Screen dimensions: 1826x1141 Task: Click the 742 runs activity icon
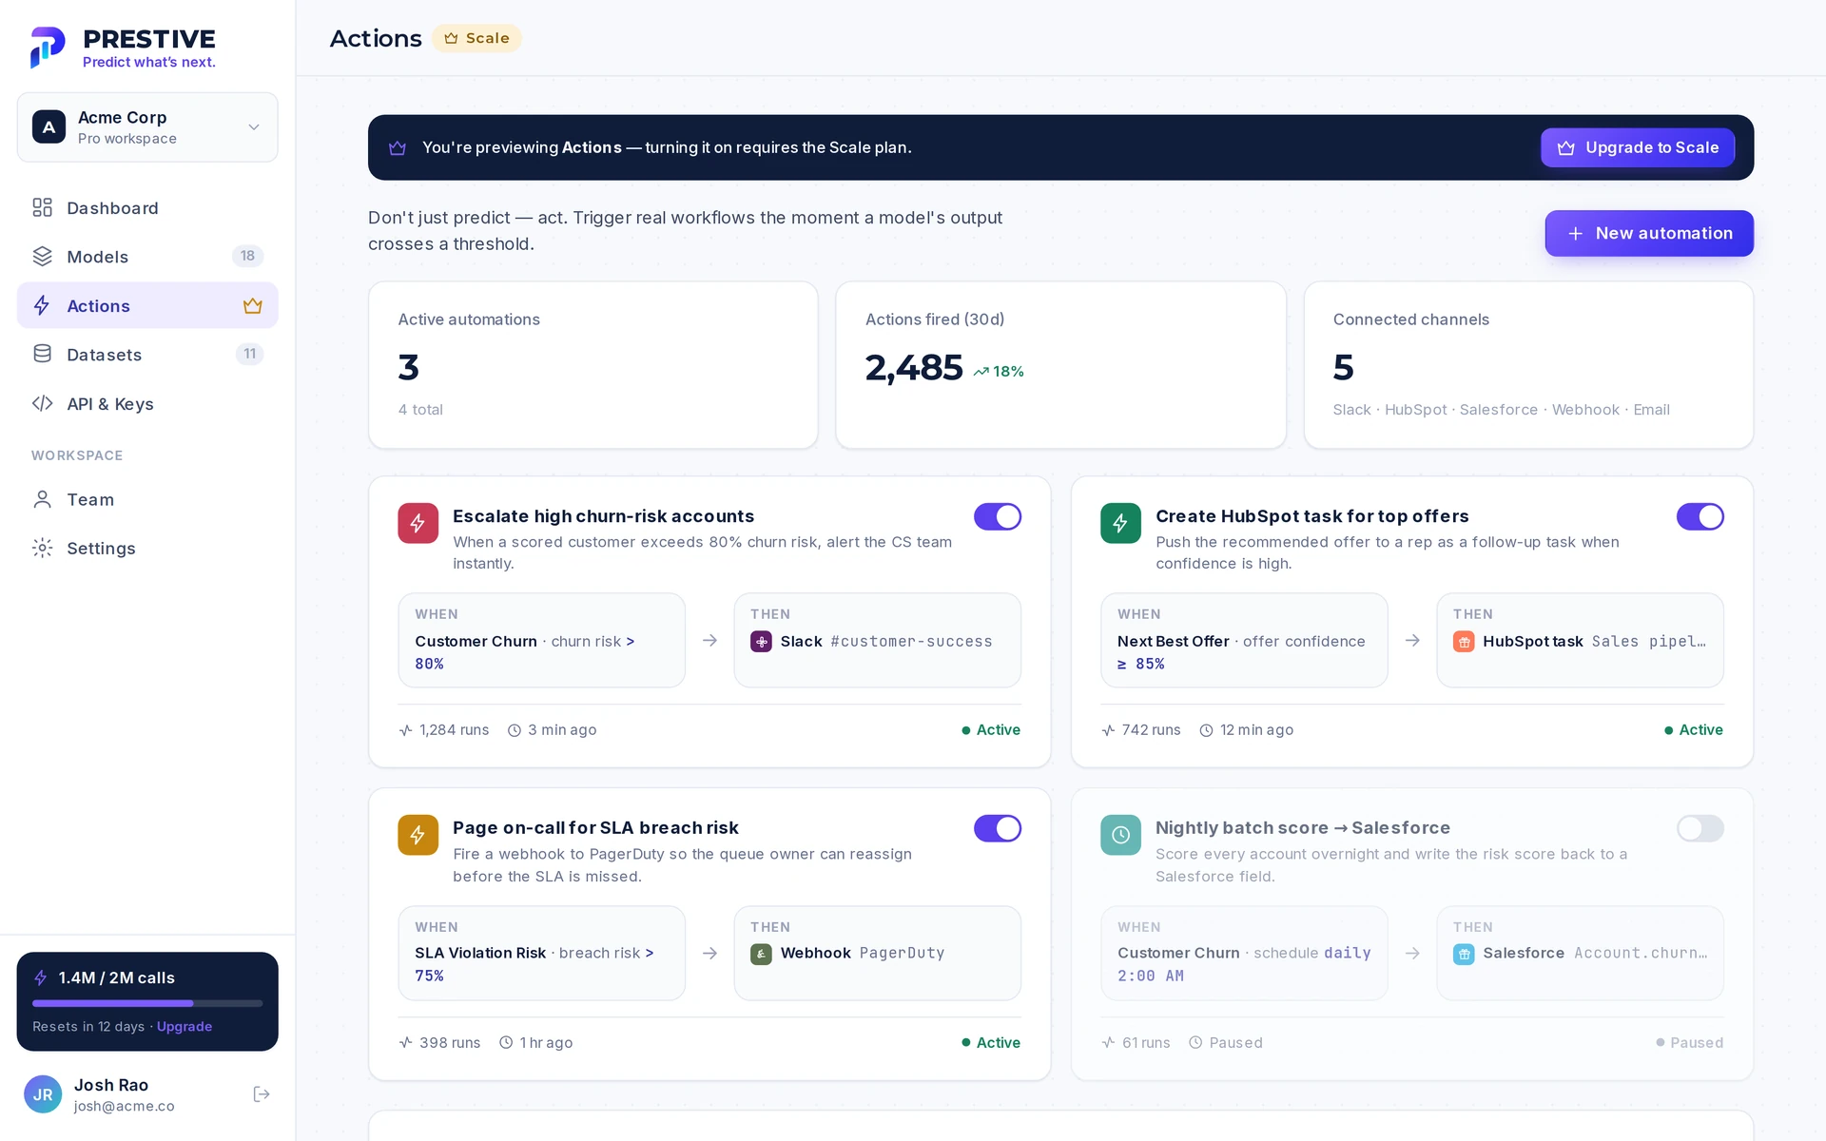pos(1108,730)
